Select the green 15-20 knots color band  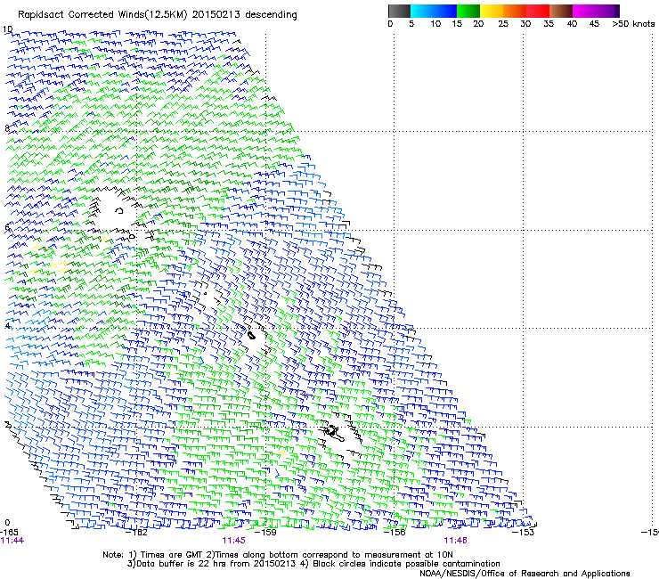468,11
